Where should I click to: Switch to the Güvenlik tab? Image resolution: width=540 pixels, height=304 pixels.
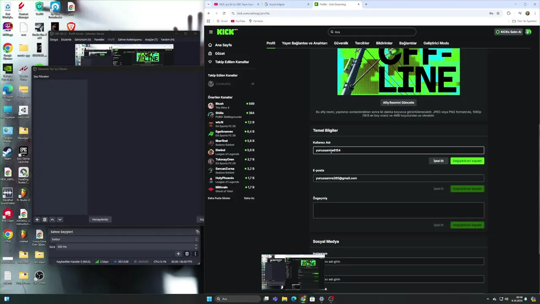pyautogui.click(x=341, y=43)
